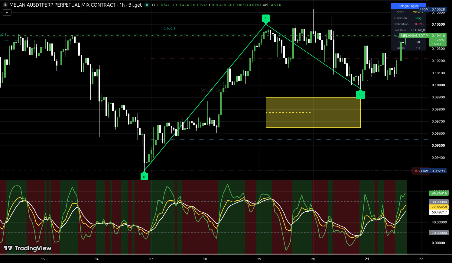Click the 80.00000 oscillator level label
Image resolution: width=452 pixels, height=263 pixels.
[439, 202]
